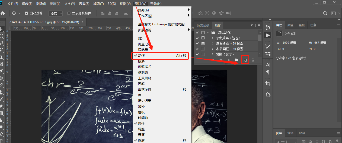Expand the 淡出效果（选区）action
342x143 pixels.
coord(212,38)
